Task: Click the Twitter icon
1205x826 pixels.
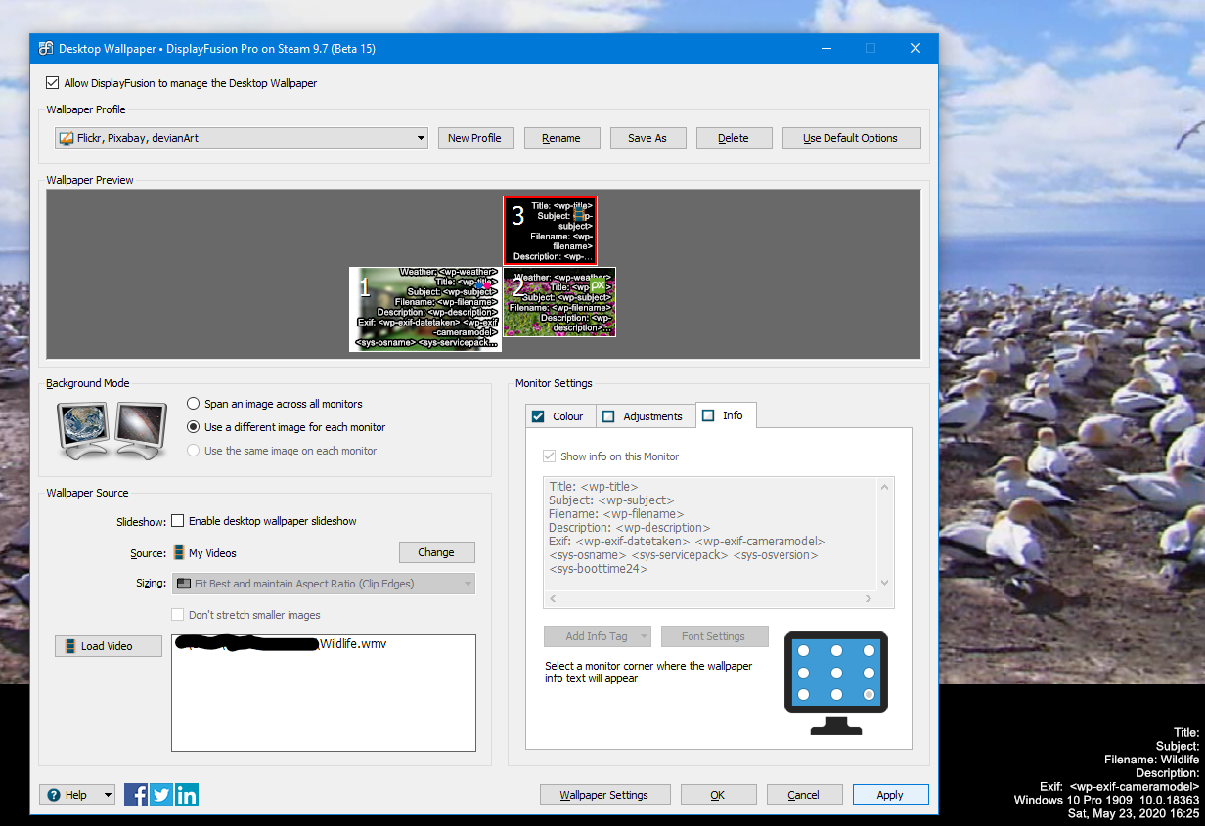Action: pyautogui.click(x=161, y=795)
